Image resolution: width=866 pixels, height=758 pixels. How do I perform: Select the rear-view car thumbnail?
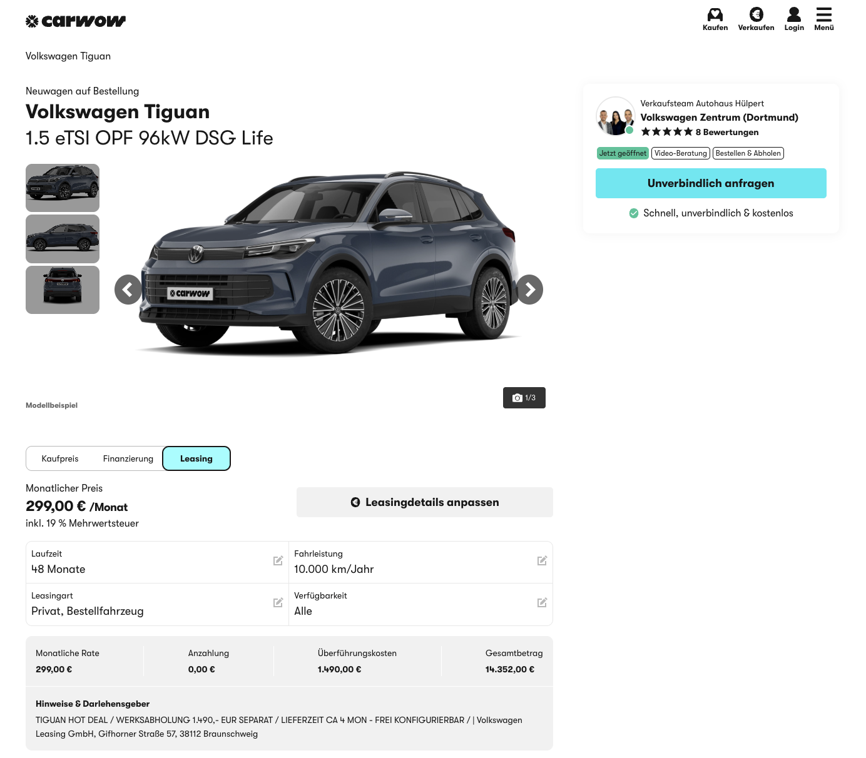(63, 290)
